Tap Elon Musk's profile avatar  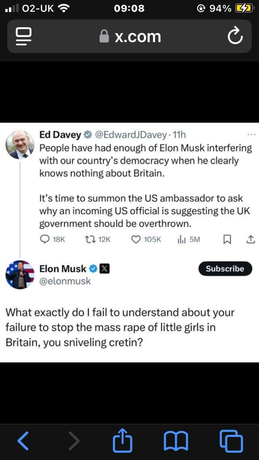(x=20, y=275)
